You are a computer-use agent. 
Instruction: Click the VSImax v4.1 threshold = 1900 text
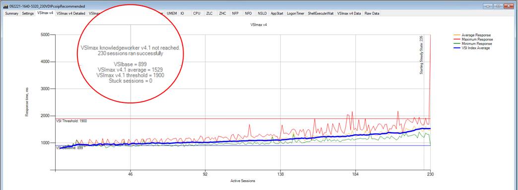pos(130,75)
